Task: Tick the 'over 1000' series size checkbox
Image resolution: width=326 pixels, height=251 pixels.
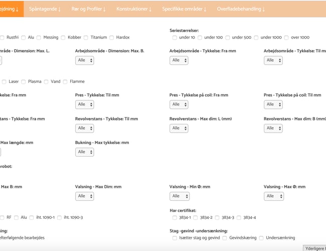Action: 287,38
